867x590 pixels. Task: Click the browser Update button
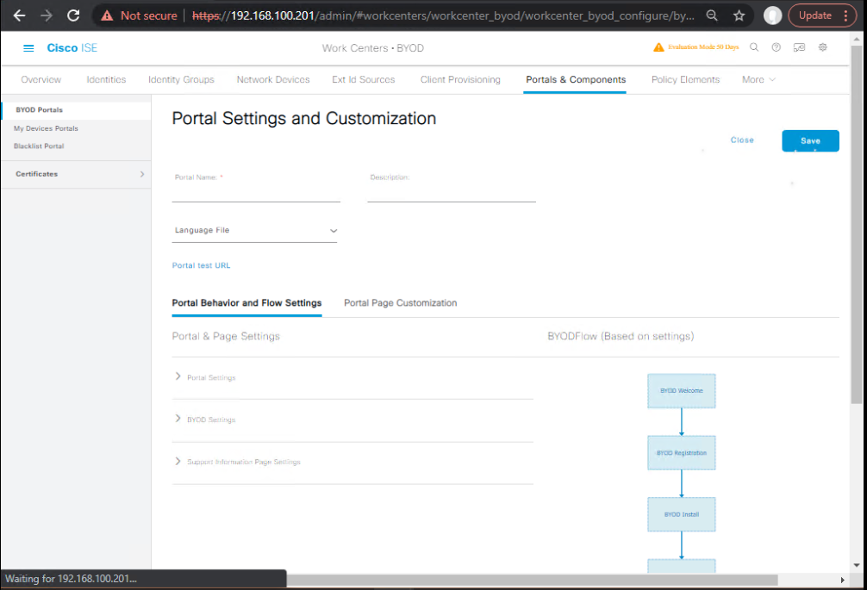815,16
